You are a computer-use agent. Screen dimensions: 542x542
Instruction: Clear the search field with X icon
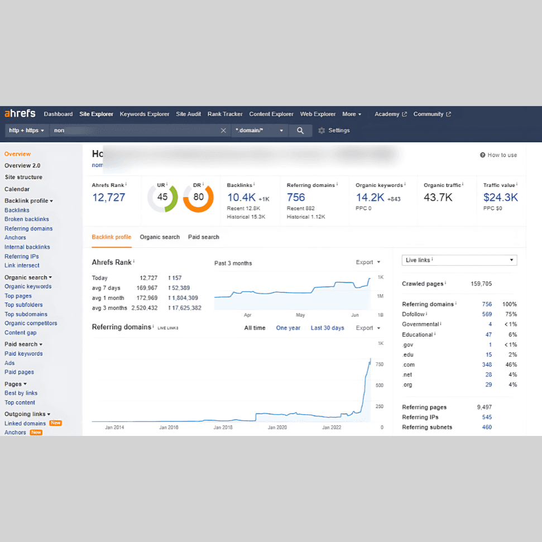click(x=223, y=131)
